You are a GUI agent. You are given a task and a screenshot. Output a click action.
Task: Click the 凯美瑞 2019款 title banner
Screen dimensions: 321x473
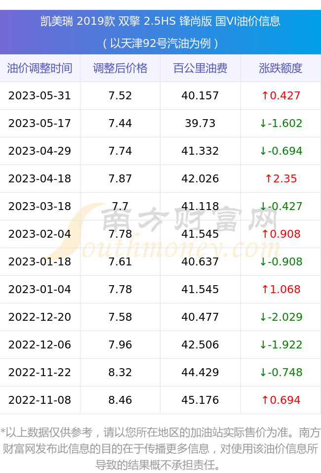click(x=160, y=21)
